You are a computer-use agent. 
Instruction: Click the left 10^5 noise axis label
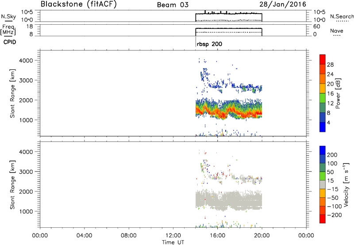pyautogui.click(x=27, y=12)
